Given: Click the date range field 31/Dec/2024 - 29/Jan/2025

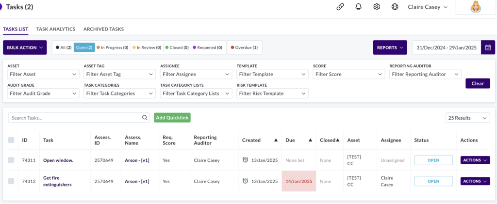Looking at the screenshot, I should pos(447,47).
